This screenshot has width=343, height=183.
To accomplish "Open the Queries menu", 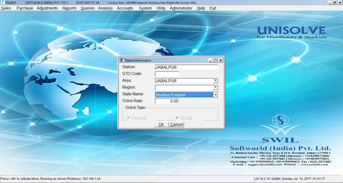I will coord(88,8).
